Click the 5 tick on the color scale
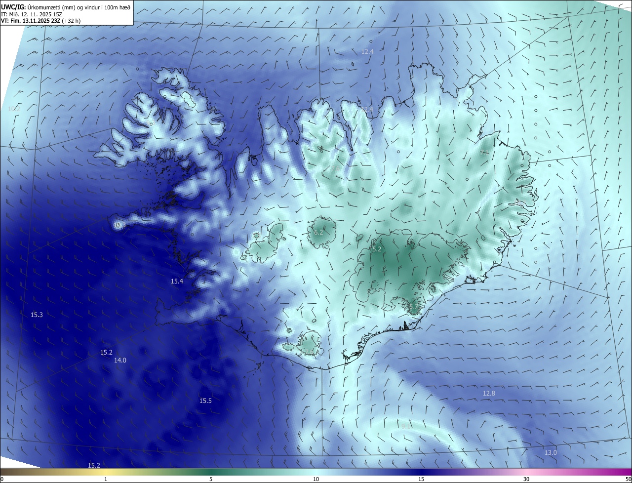 211,479
